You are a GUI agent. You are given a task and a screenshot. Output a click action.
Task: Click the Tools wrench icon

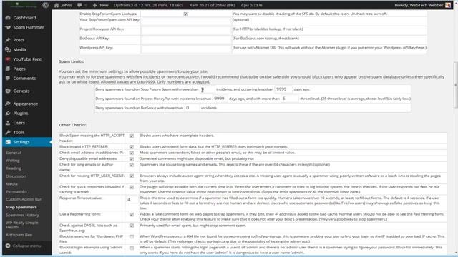point(8,132)
